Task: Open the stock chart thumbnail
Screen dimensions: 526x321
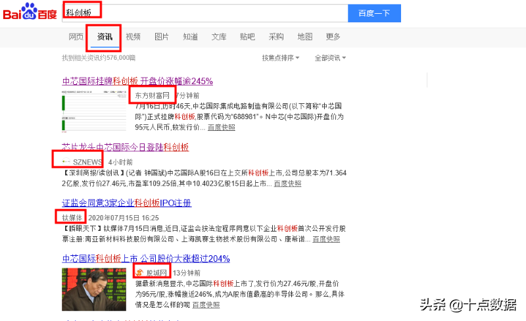Action: point(94,111)
